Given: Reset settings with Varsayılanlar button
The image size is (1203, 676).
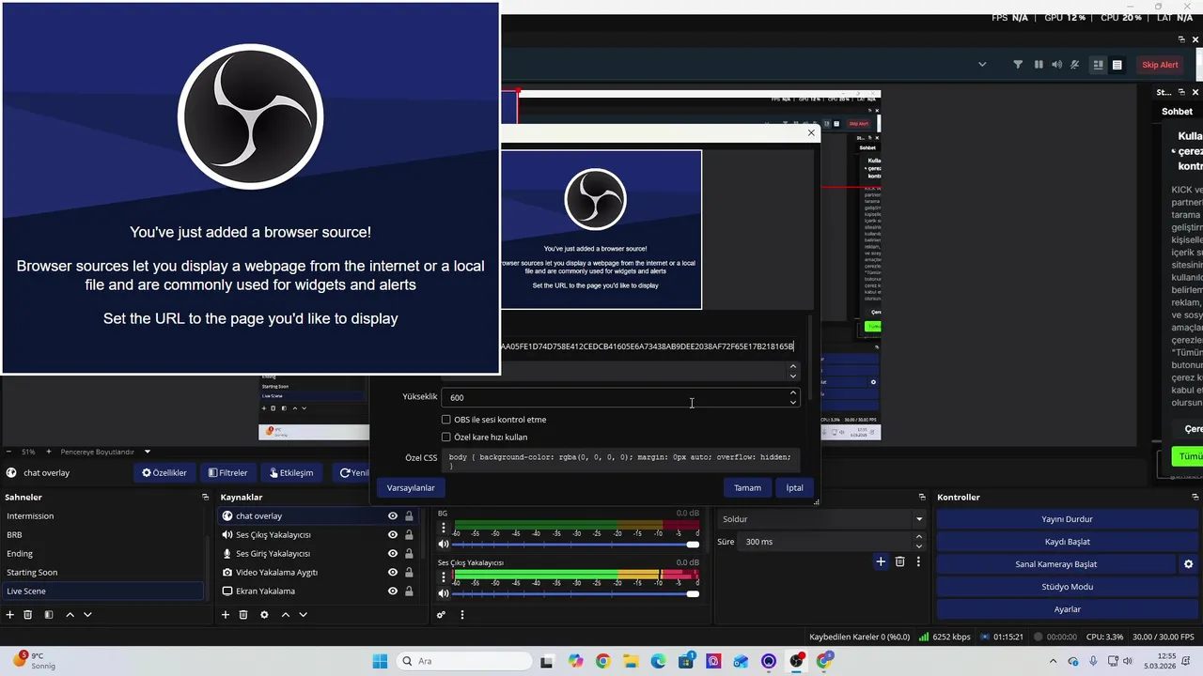Looking at the screenshot, I should click(411, 488).
